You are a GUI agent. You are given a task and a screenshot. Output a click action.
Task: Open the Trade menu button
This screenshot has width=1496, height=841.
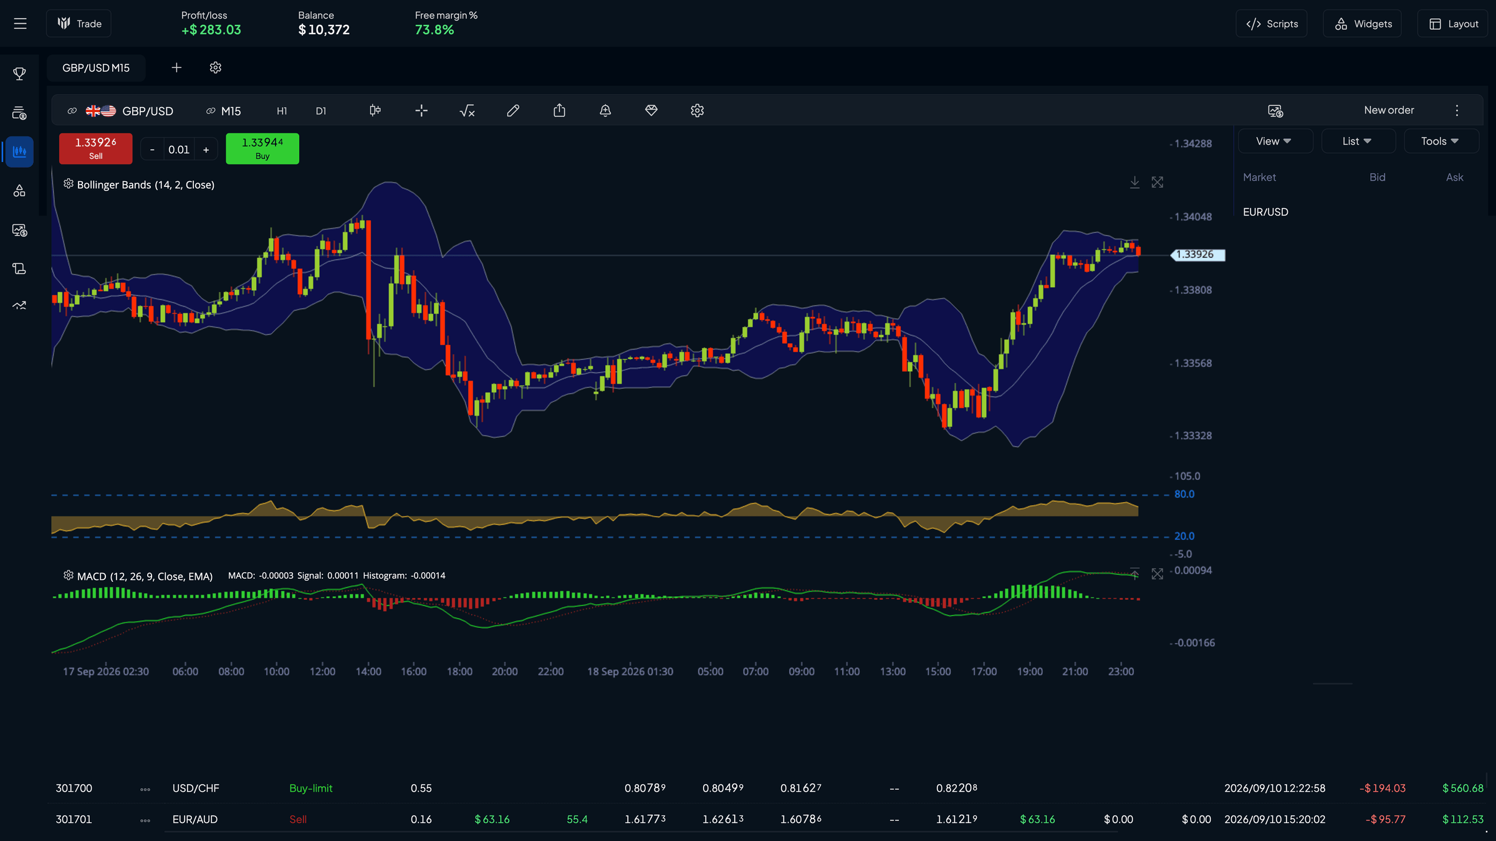point(79,24)
